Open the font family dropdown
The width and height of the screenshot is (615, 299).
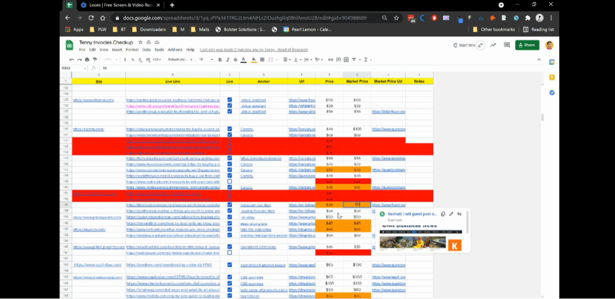180,59
